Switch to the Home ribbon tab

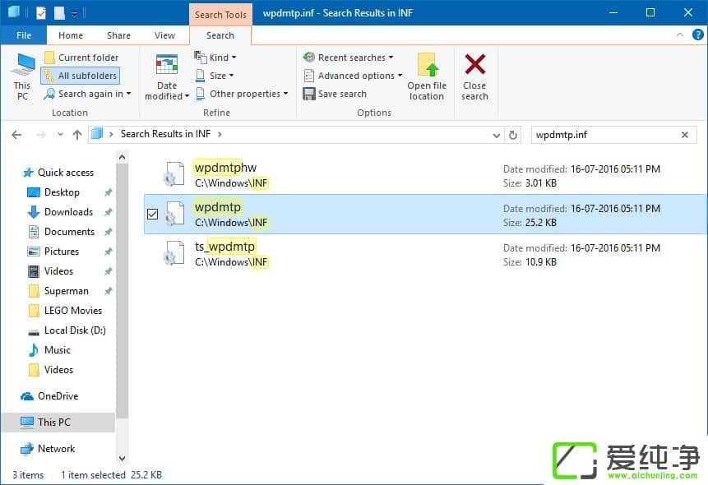[70, 35]
